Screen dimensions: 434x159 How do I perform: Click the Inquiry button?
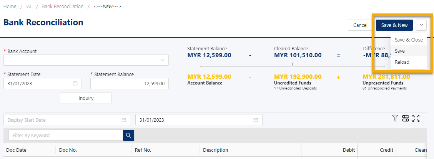pos(86,98)
